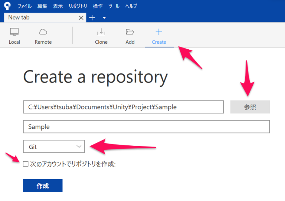Click the repository name field Sample
This screenshot has width=285, height=201.
coord(146,126)
